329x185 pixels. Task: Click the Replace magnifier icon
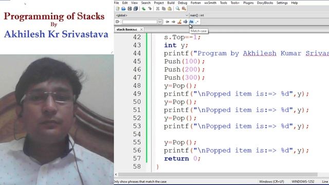(184, 9)
